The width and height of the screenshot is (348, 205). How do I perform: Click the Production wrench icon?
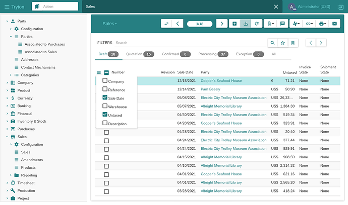point(13,190)
